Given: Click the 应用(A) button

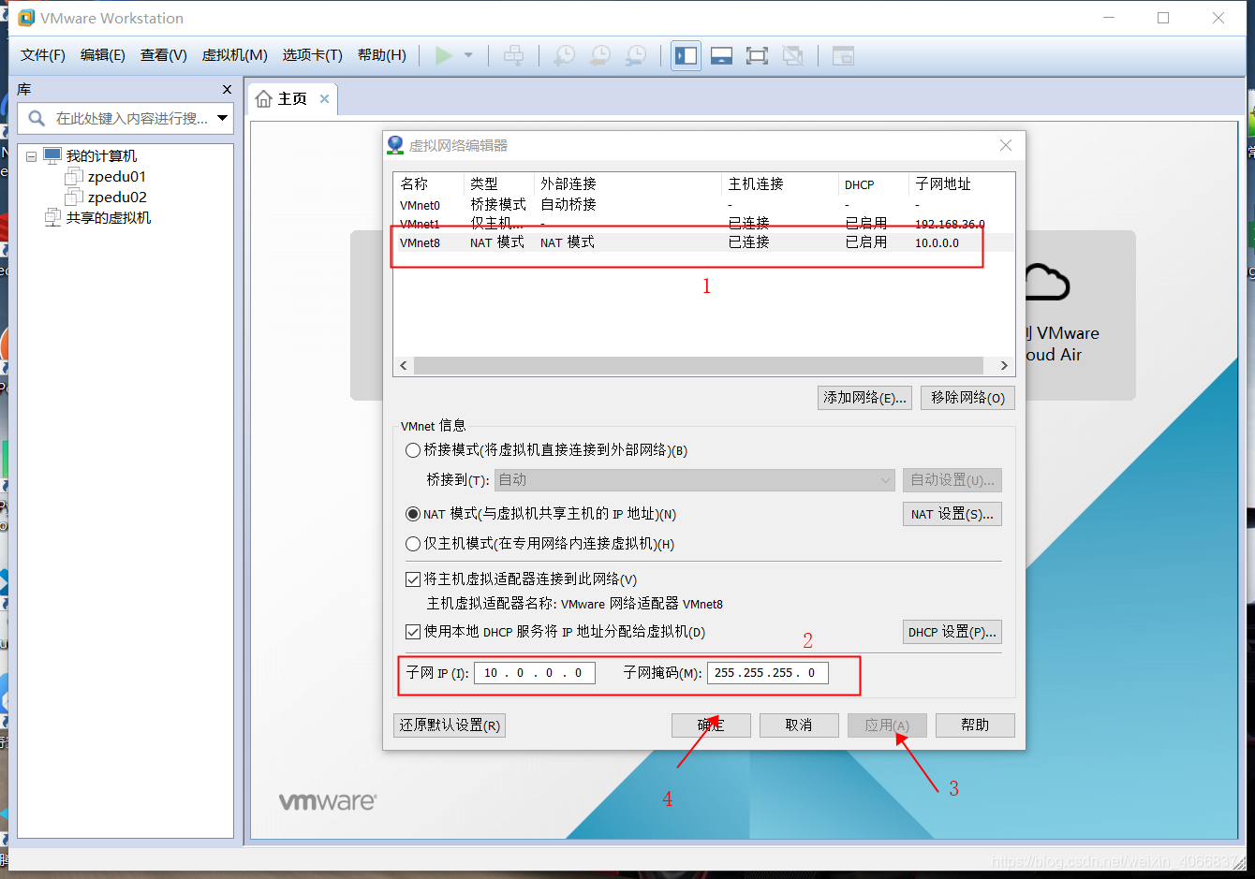Looking at the screenshot, I should click(887, 725).
